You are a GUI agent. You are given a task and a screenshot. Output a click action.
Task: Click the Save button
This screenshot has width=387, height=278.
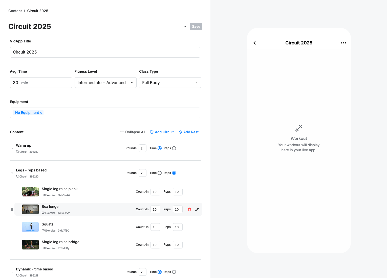(196, 27)
